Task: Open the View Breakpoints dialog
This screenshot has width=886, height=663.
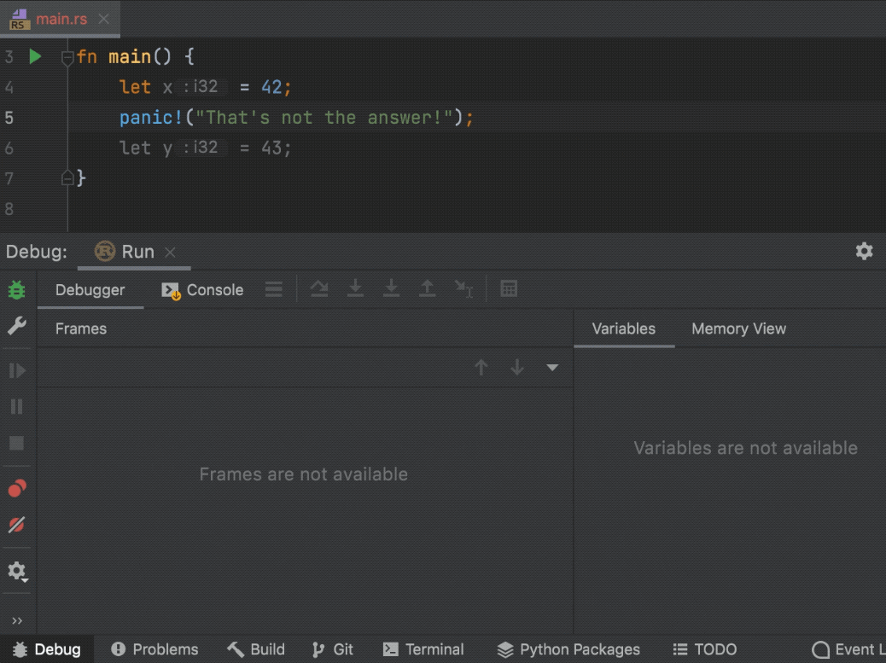Action: coord(17,490)
